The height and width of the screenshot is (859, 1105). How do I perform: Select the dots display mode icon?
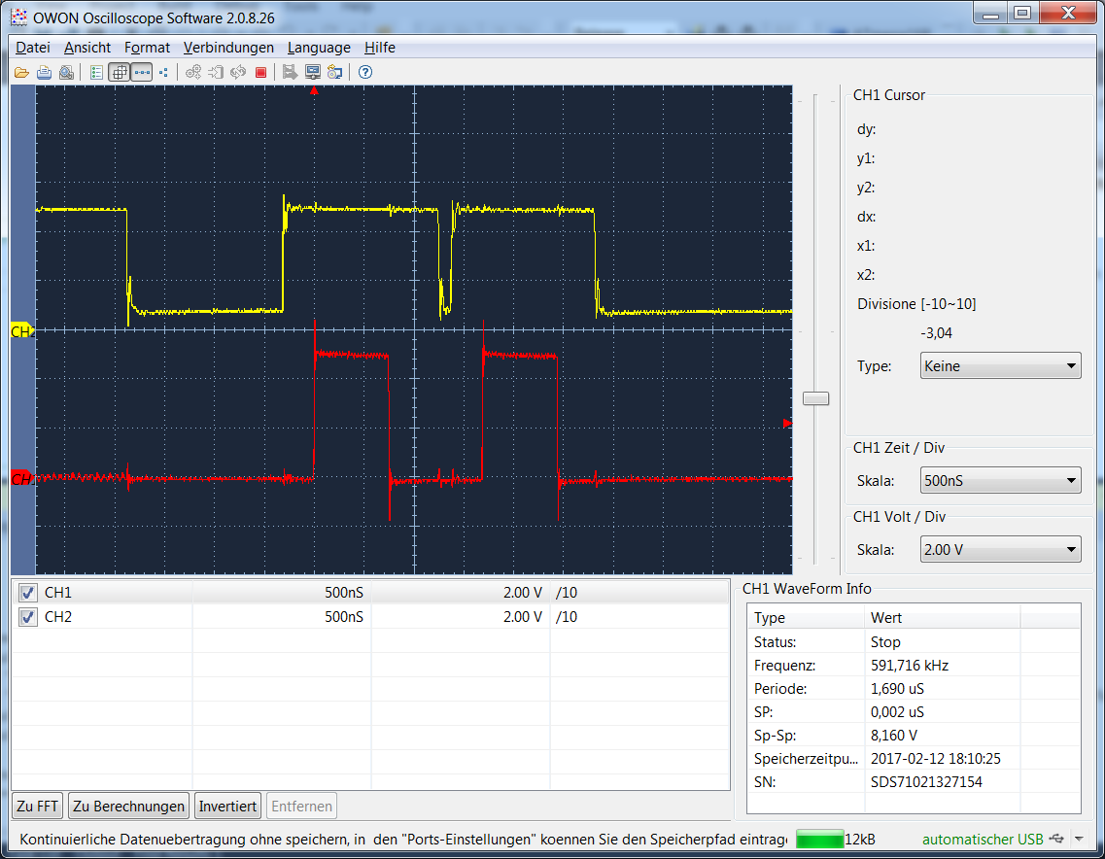coord(163,73)
